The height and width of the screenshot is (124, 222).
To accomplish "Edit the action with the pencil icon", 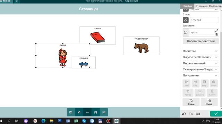I will pyautogui.click(x=216, y=30).
